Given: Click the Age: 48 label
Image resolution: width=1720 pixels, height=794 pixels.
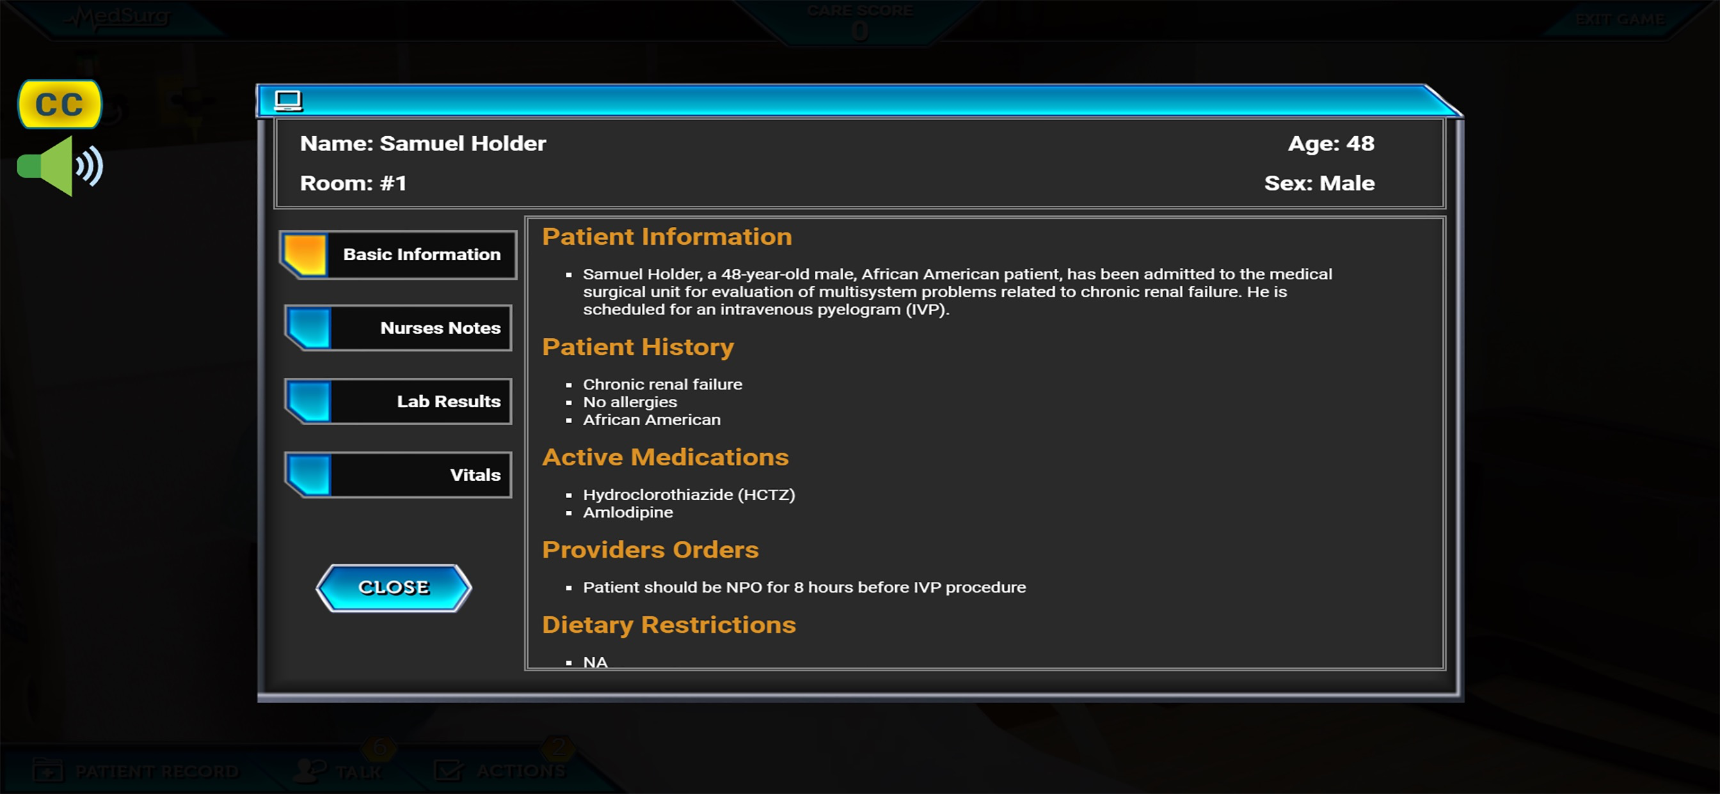Looking at the screenshot, I should click(x=1331, y=143).
